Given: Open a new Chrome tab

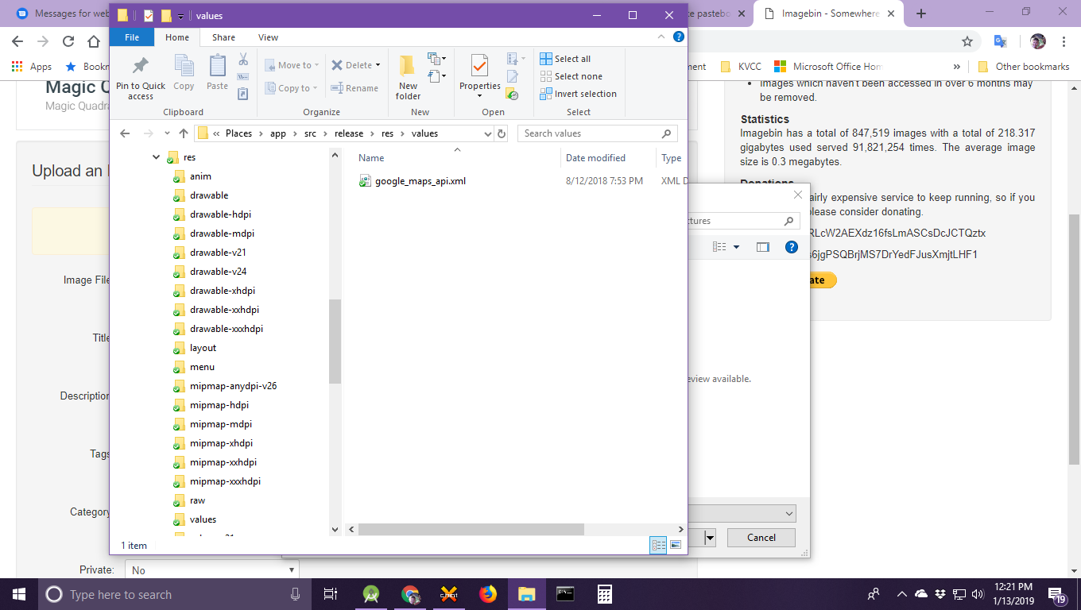Looking at the screenshot, I should point(921,14).
